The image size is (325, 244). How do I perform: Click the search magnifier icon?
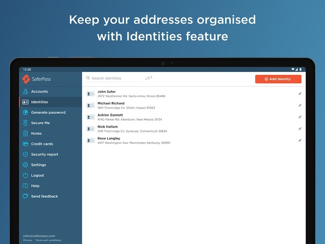[x=88, y=78]
